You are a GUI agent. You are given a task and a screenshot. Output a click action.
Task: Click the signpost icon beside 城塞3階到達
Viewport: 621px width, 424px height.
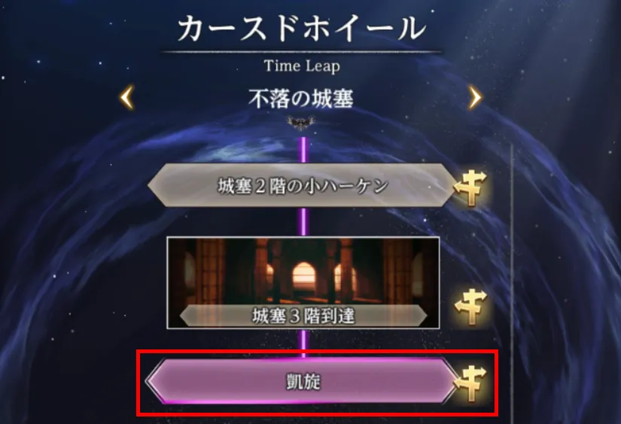coord(470,307)
